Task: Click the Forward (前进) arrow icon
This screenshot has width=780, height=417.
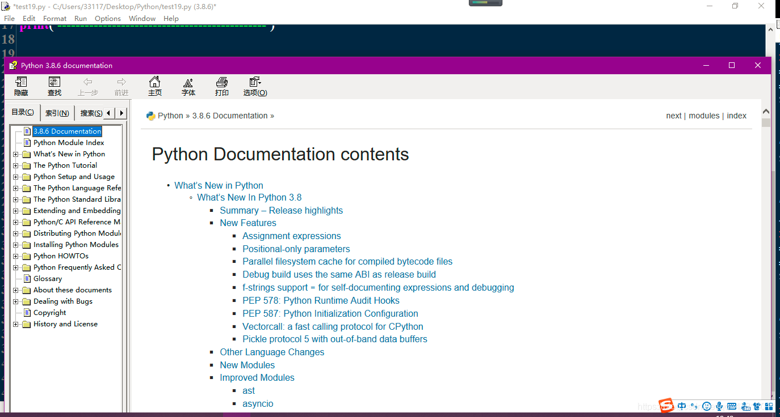Action: pyautogui.click(x=121, y=82)
